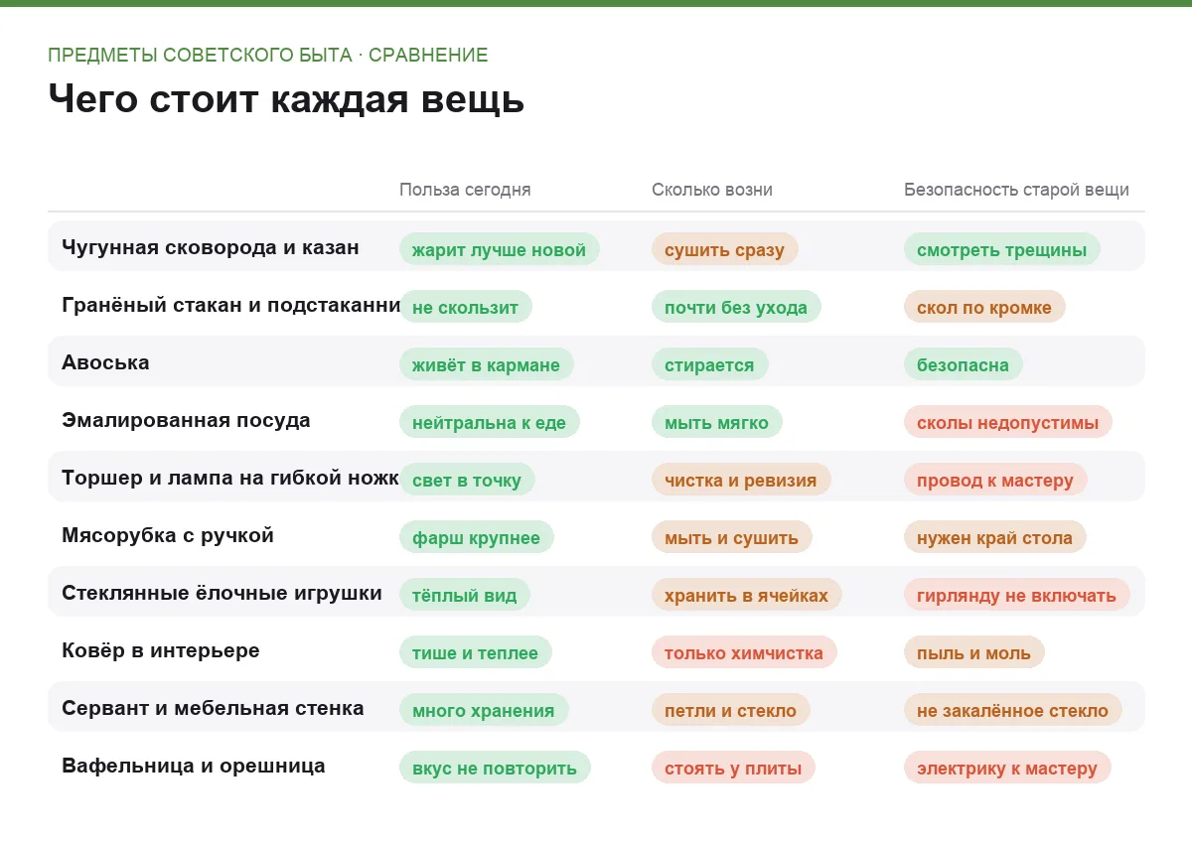Click the pill 'живёт в кармане'

point(487,364)
